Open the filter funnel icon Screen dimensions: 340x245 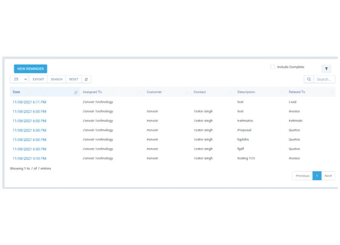click(326, 69)
